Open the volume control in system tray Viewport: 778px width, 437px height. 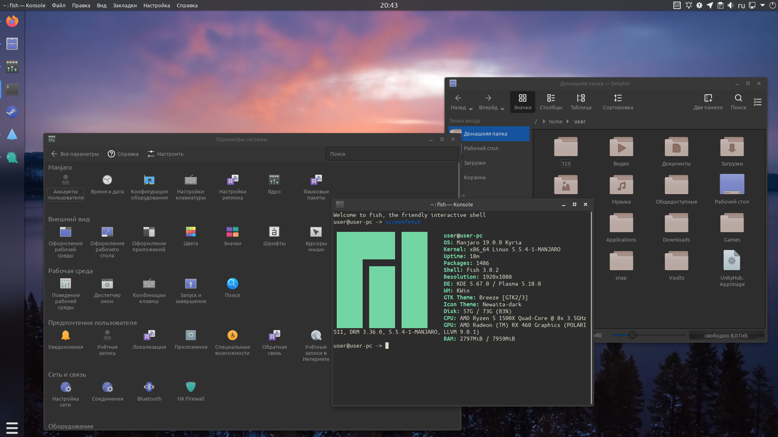pos(731,5)
